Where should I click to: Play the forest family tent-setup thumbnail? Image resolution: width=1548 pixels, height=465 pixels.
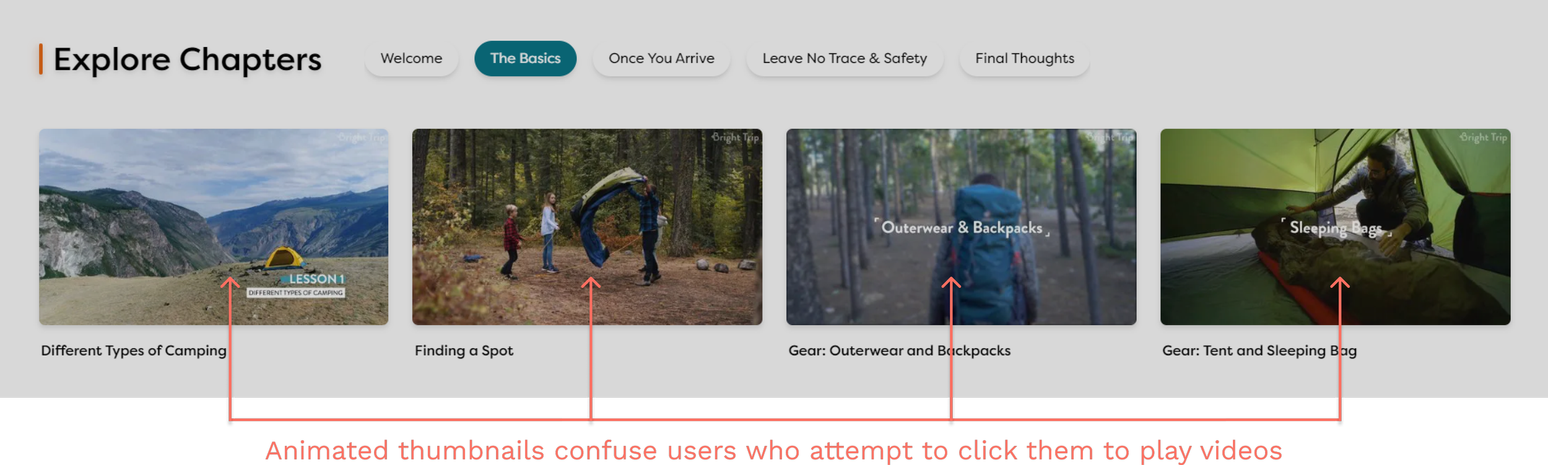pyautogui.click(x=587, y=227)
